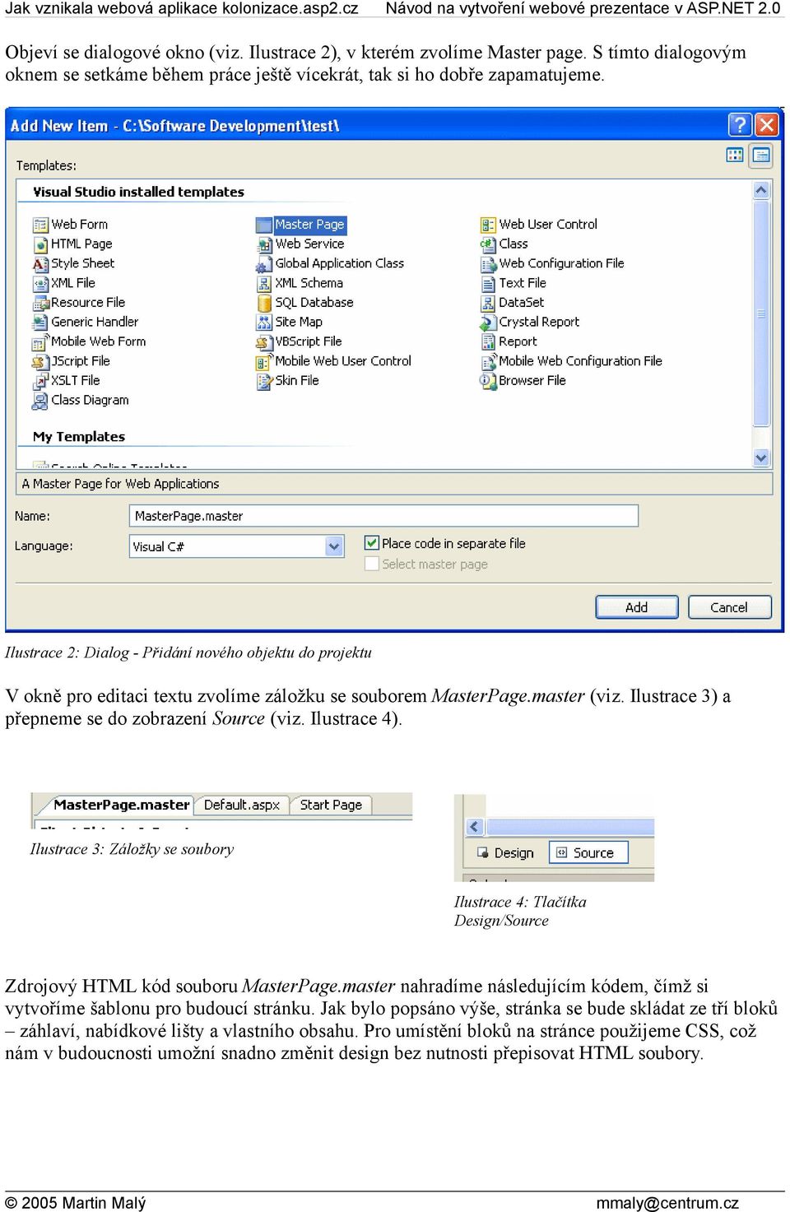
Task: Select the VBScript File template icon
Action: point(264,342)
